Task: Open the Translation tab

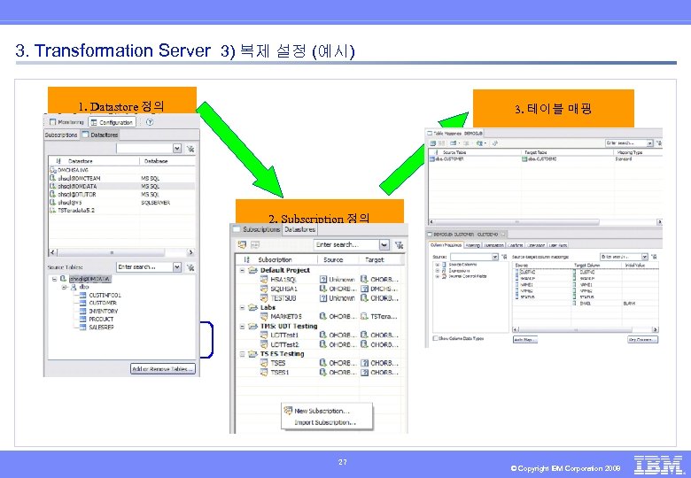Action: [493, 245]
